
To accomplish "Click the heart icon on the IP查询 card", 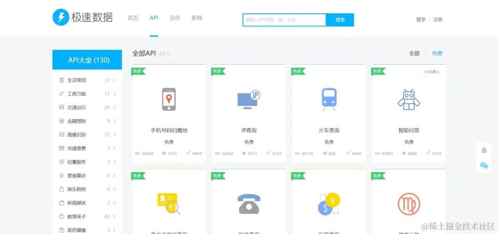I will point(244,154).
